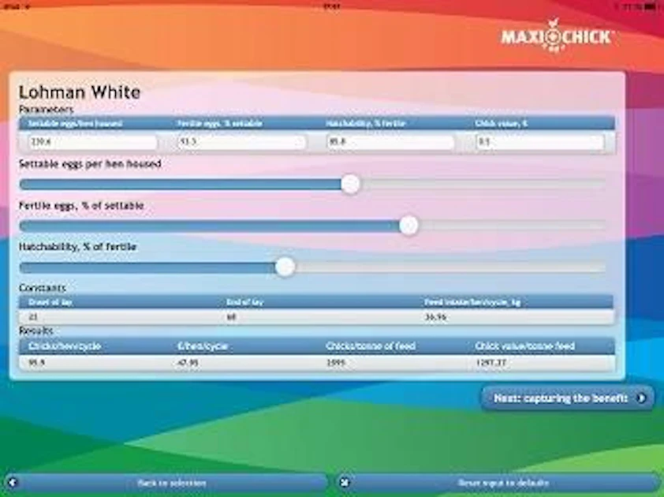The image size is (664, 497).
Task: Edit the Hatchability, % fertile input field
Action: 390,142
